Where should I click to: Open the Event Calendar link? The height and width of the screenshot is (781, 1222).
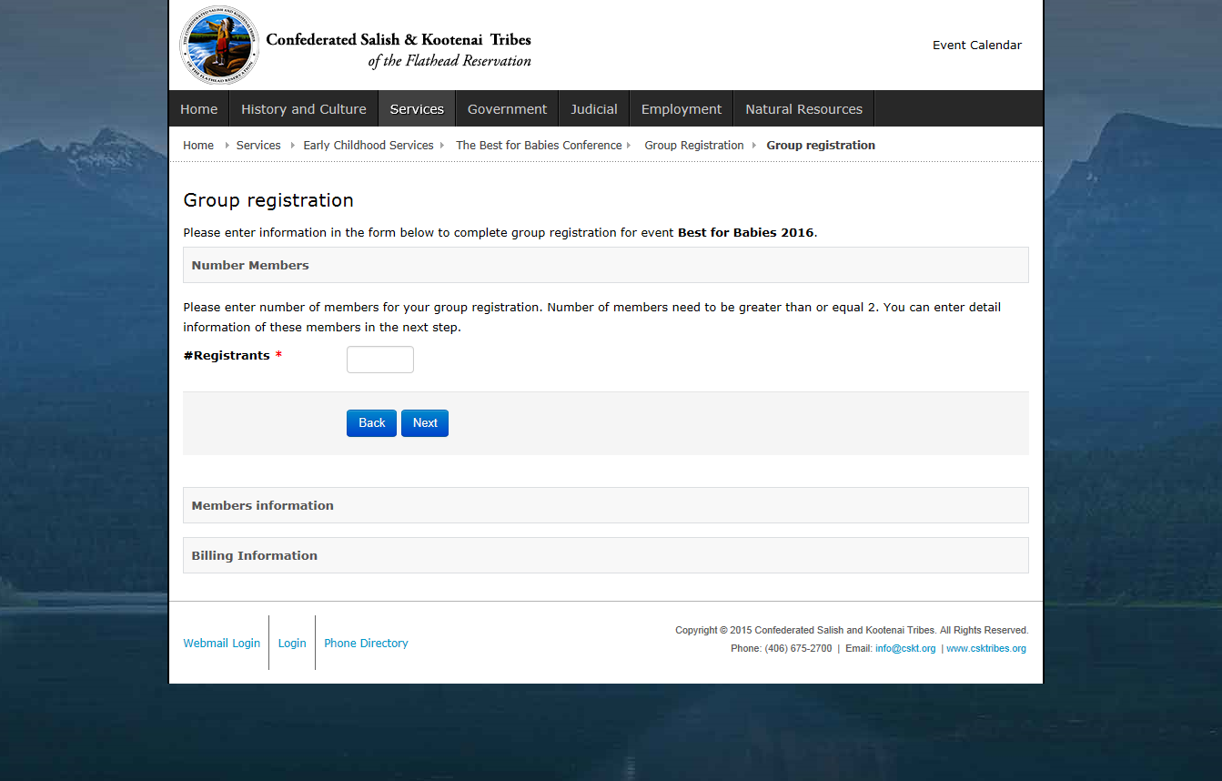coord(976,45)
